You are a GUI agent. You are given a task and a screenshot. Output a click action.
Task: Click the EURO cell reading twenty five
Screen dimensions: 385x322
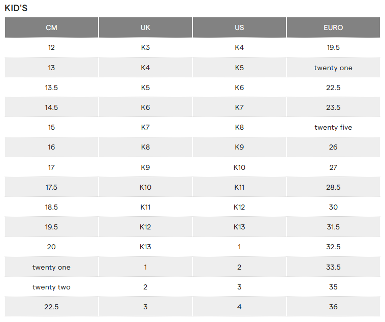(x=333, y=127)
